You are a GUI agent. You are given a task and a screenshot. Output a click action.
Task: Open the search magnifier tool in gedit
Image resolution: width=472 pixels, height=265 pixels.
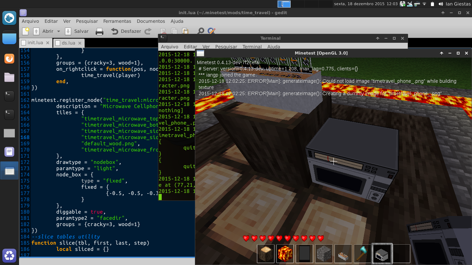(x=200, y=31)
